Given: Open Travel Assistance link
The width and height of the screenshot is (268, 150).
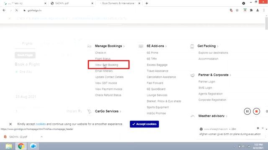Looking at the screenshot, I should point(157,71).
